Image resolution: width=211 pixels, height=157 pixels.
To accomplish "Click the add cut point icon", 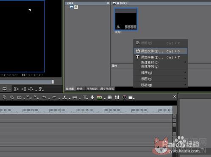I will point(64,97).
